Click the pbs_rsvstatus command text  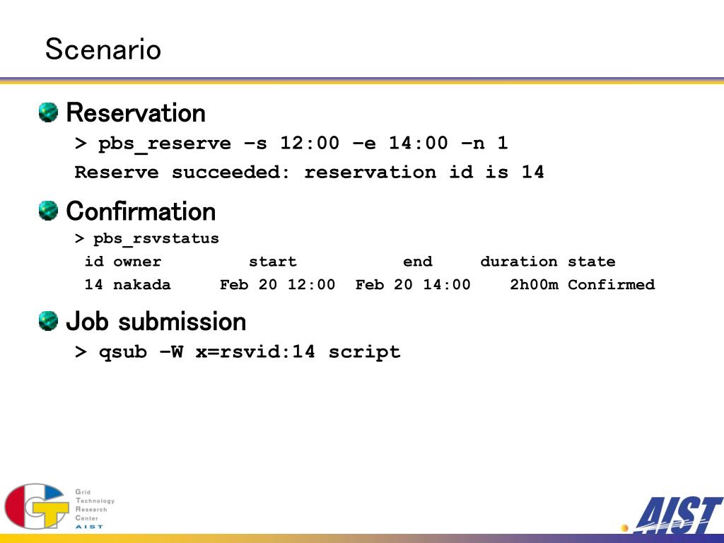pyautogui.click(x=147, y=239)
